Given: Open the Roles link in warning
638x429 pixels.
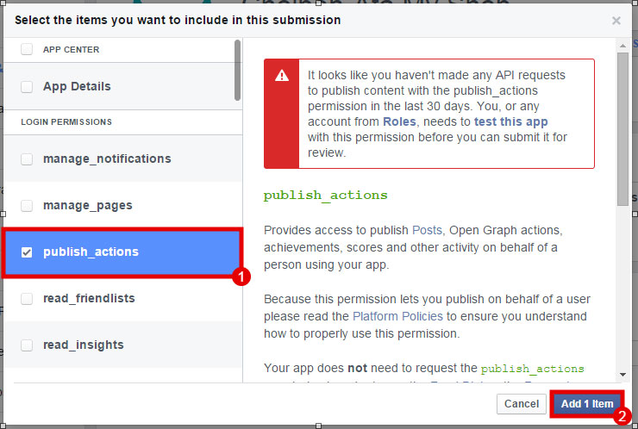Looking at the screenshot, I should (399, 121).
